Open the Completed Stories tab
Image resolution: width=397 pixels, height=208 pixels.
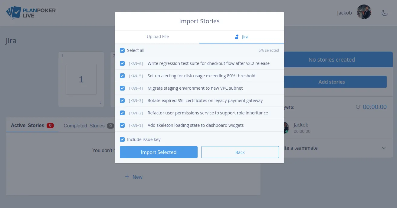[x=89, y=126]
